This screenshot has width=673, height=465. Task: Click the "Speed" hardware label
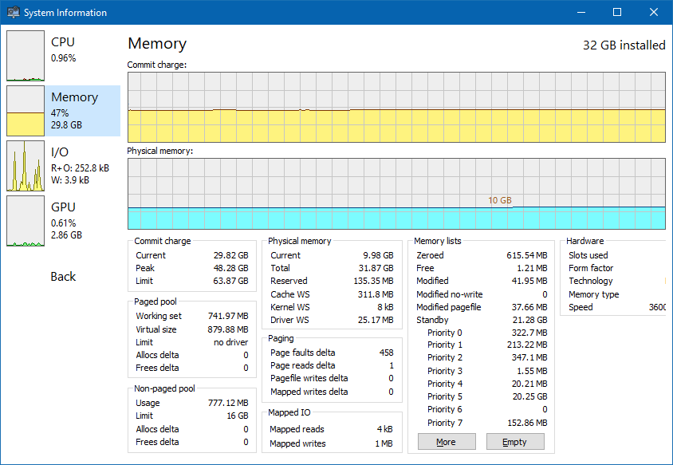click(581, 308)
